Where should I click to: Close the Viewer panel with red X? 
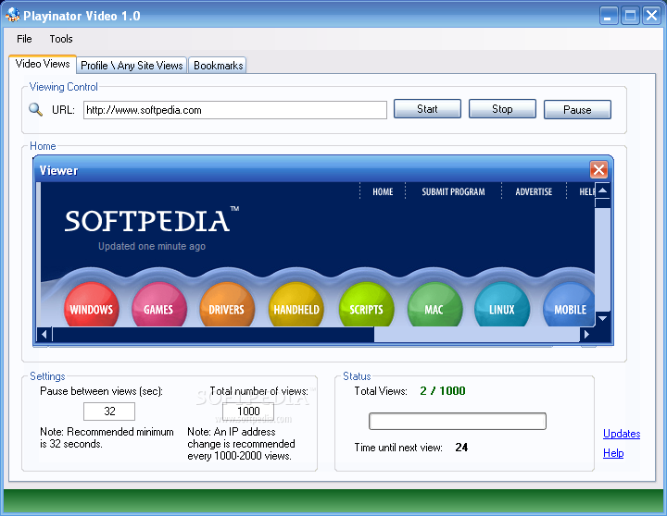[598, 170]
